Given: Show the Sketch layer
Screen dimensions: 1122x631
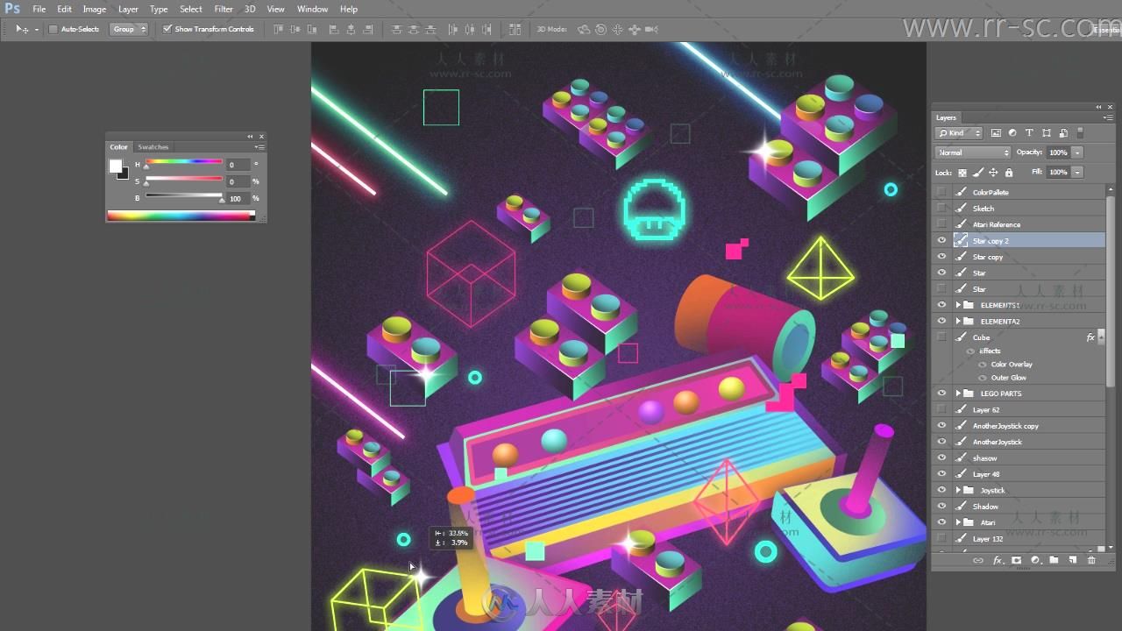Looking at the screenshot, I should (941, 209).
